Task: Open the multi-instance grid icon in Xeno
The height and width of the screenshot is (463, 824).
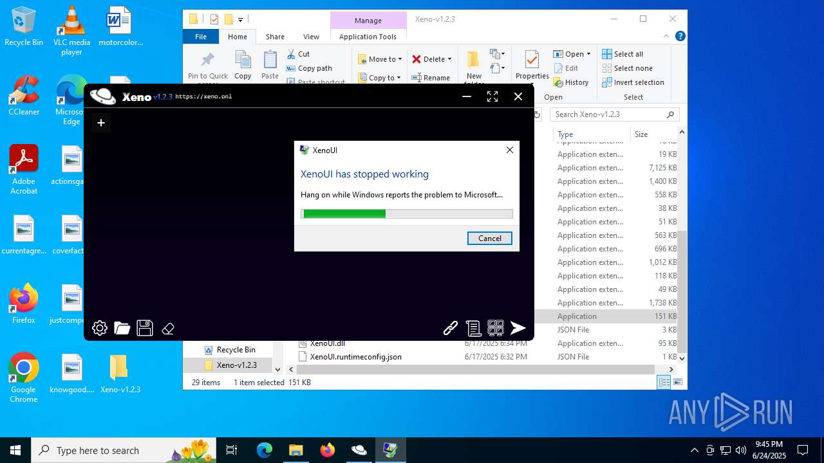Action: click(496, 329)
